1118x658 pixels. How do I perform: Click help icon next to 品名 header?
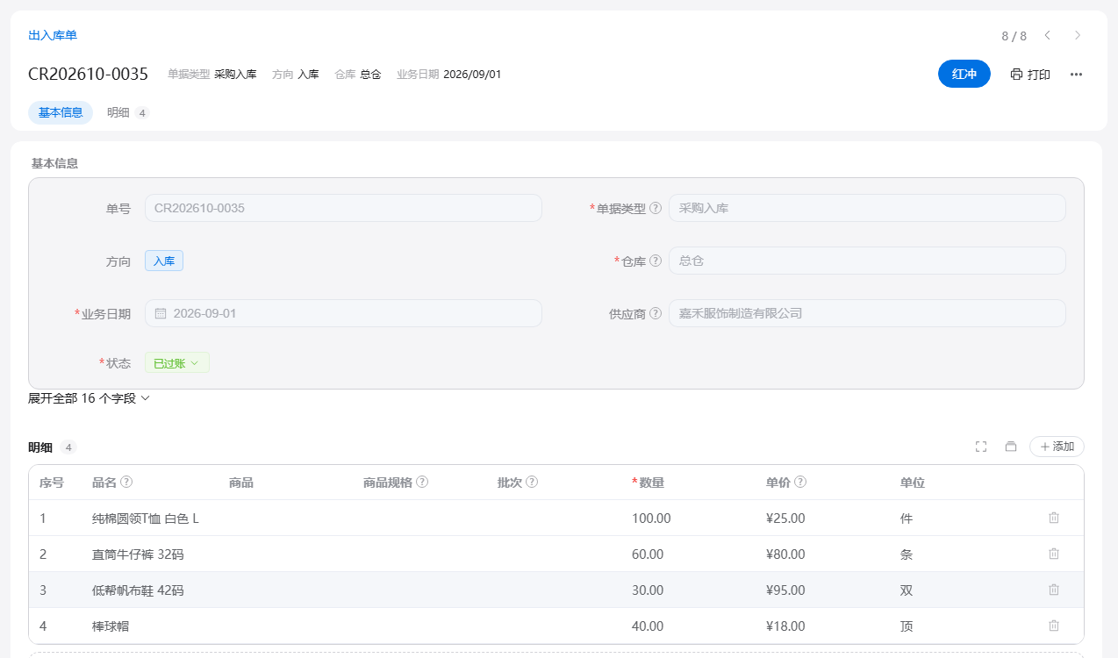pyautogui.click(x=126, y=482)
